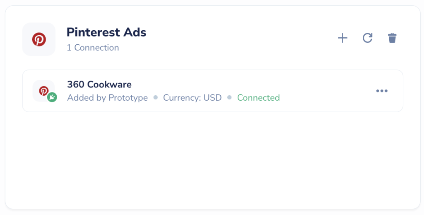Click the large Pinterest logo in header
This screenshot has height=215, width=424.
tap(39, 39)
